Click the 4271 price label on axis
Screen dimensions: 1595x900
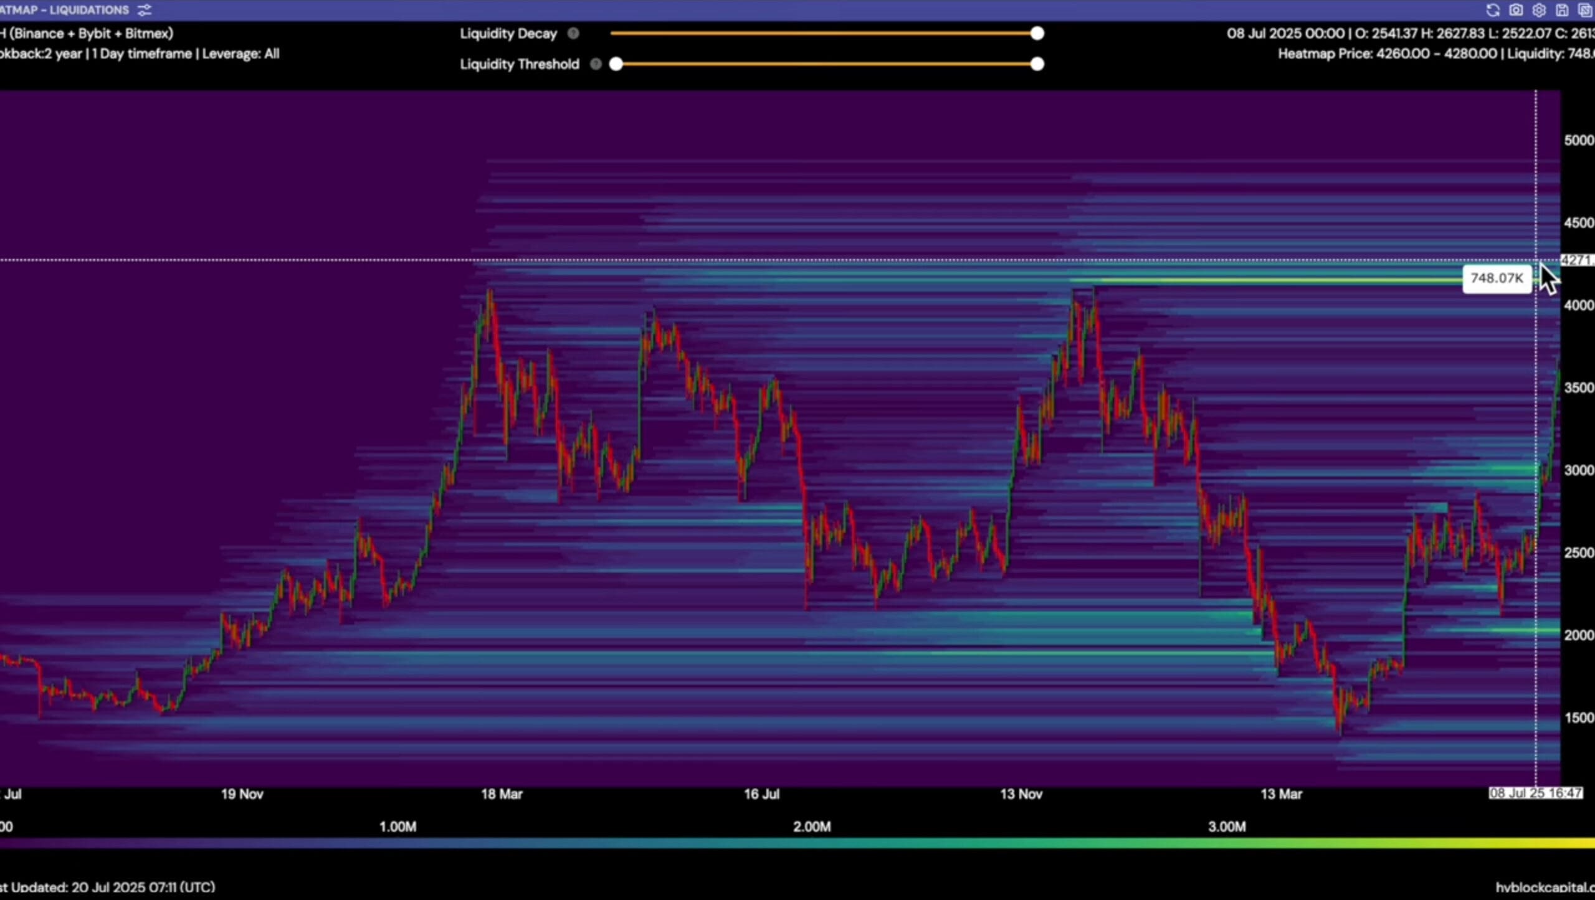click(x=1576, y=260)
